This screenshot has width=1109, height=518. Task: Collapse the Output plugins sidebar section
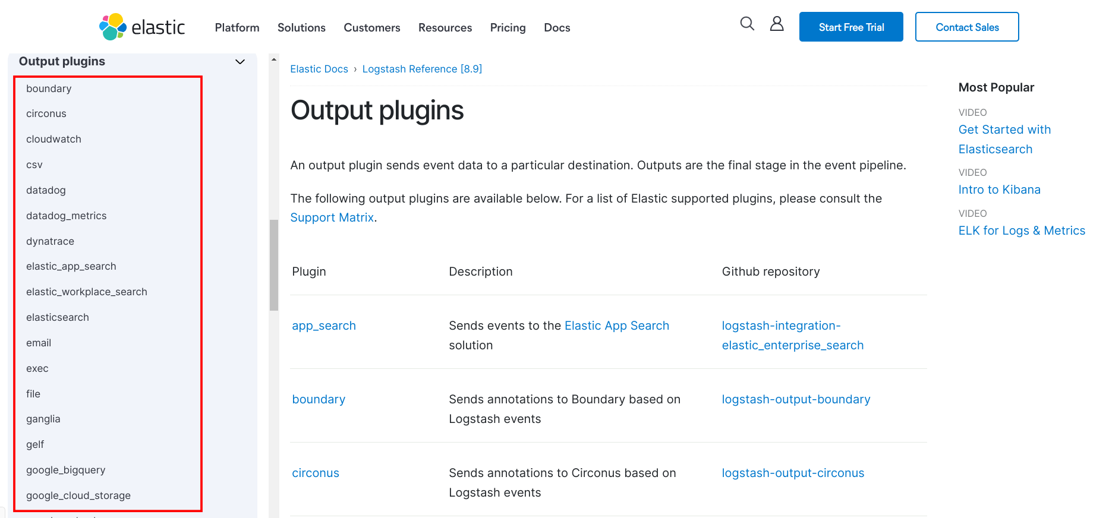(x=240, y=62)
